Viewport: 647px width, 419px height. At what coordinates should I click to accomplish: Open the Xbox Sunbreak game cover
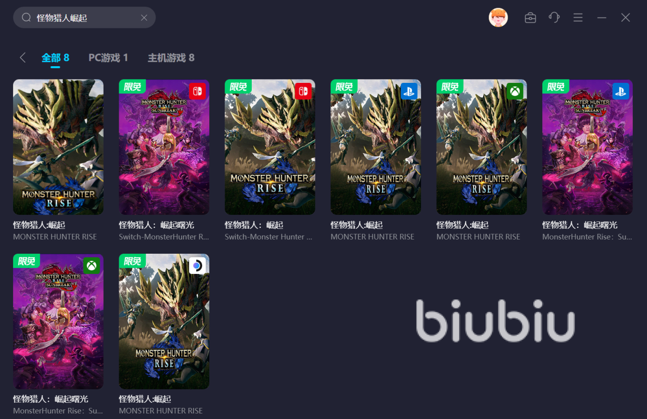(x=58, y=321)
